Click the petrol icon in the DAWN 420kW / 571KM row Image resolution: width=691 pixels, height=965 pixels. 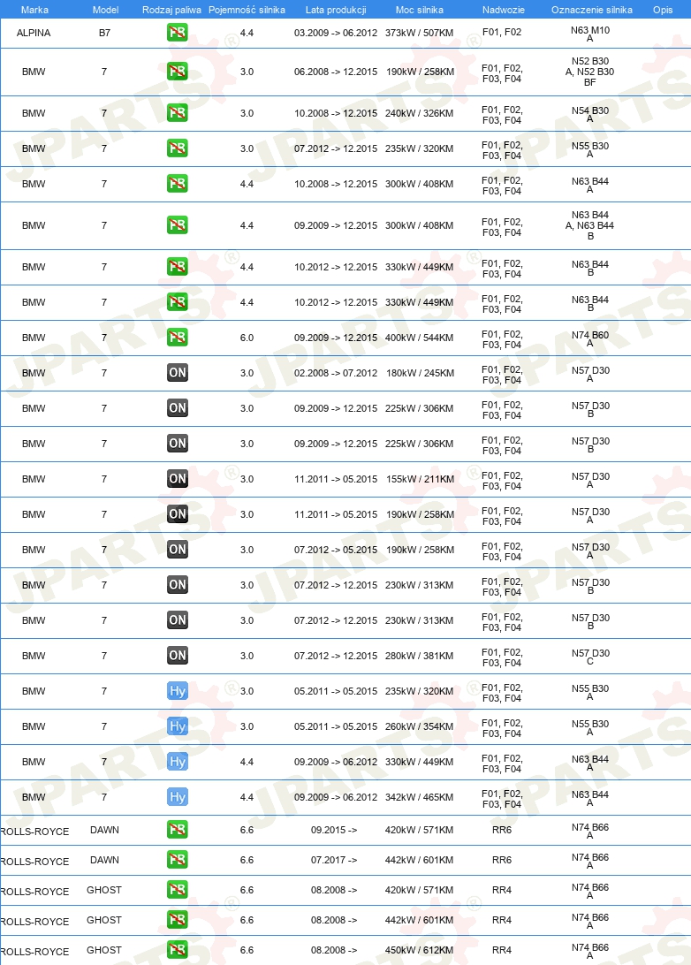point(178,830)
